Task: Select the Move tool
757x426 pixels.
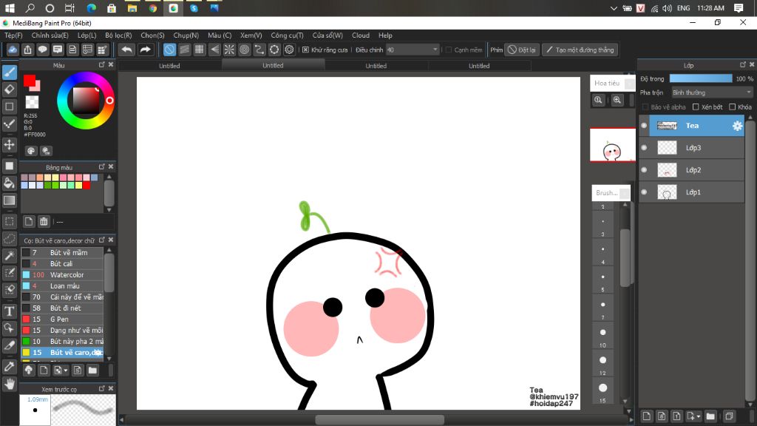Action: [10, 144]
